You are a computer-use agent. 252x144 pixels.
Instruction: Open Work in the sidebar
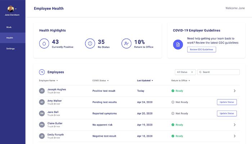[9, 27]
